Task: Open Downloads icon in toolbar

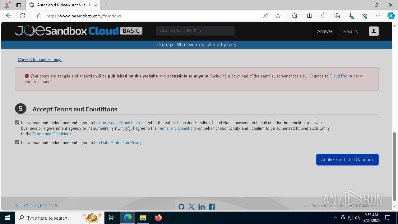Action: pos(351,16)
